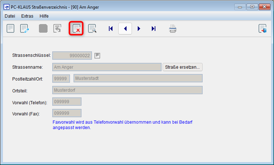Open the Datei menu
The image size is (274, 165).
pyautogui.click(x=10, y=16)
